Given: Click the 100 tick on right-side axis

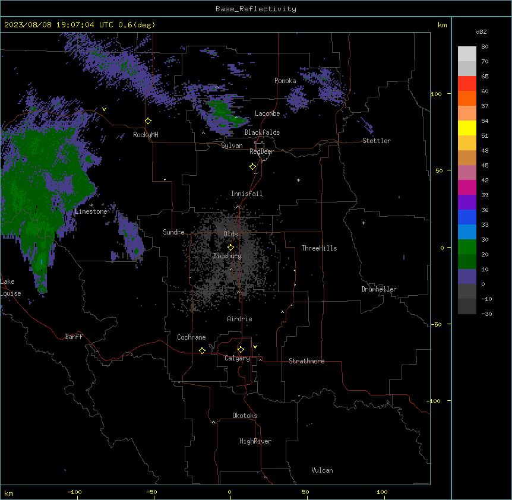Looking at the screenshot, I should pos(436,94).
